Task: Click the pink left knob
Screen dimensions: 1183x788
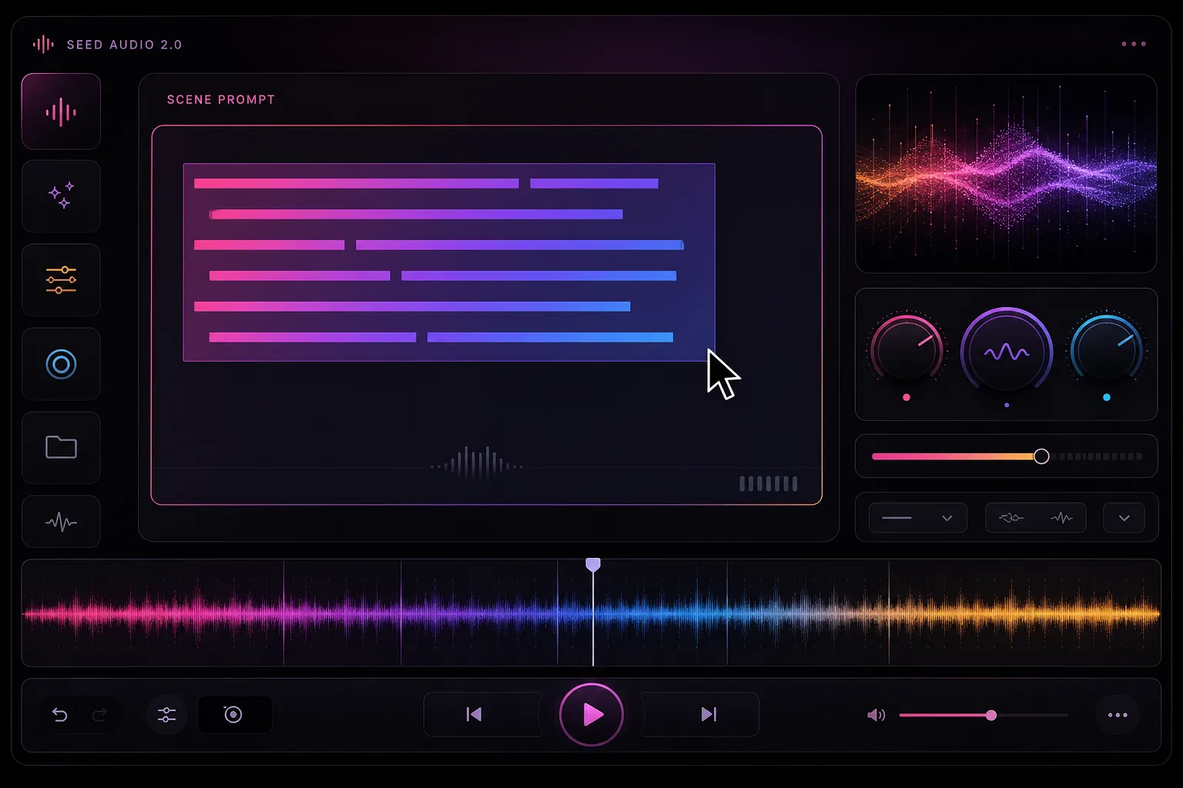Action: (907, 350)
